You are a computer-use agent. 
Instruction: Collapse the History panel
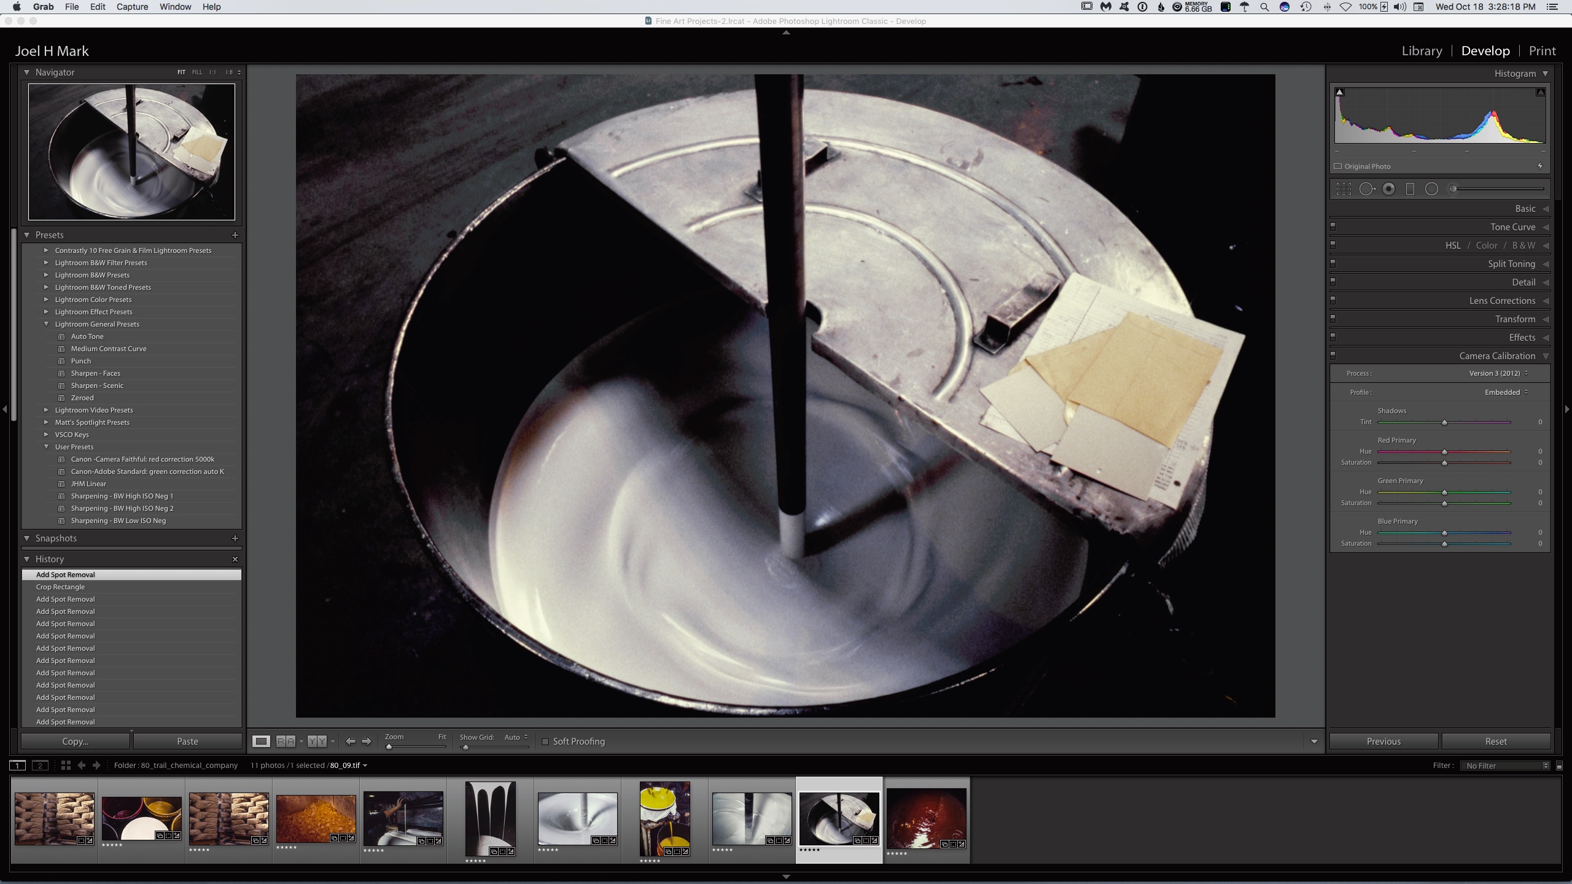pyautogui.click(x=26, y=559)
